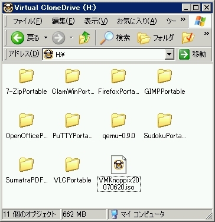Expand the address bar dropdown
Screen dimensions: 215x222
(170, 54)
